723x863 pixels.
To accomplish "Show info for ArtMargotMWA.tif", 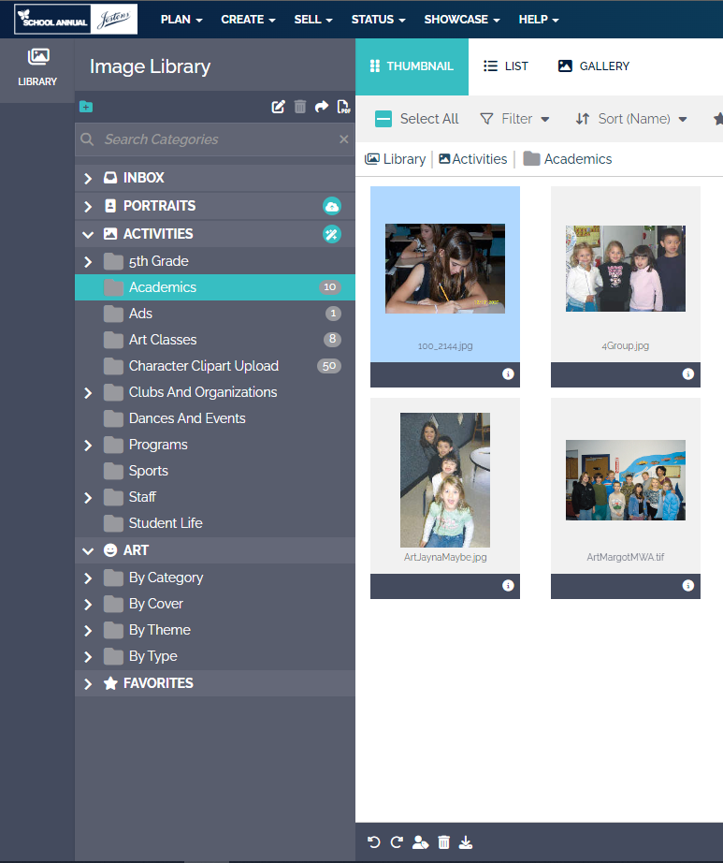I will tap(687, 586).
